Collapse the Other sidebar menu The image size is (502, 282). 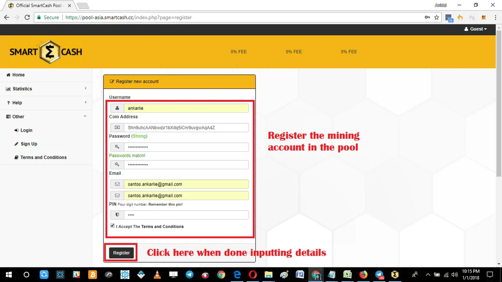(x=46, y=117)
